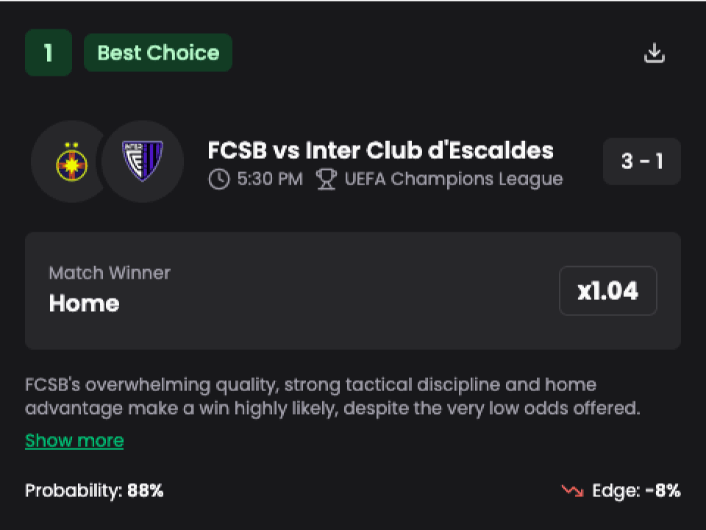Click the trophy icon
The image size is (706, 530).
[326, 179]
